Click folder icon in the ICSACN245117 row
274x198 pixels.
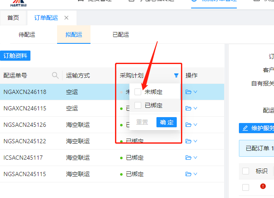[x=188, y=158]
